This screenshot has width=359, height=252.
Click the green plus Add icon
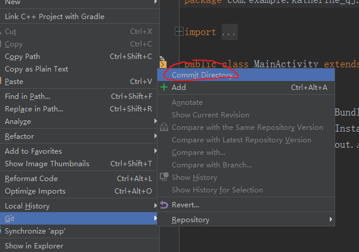(164, 88)
